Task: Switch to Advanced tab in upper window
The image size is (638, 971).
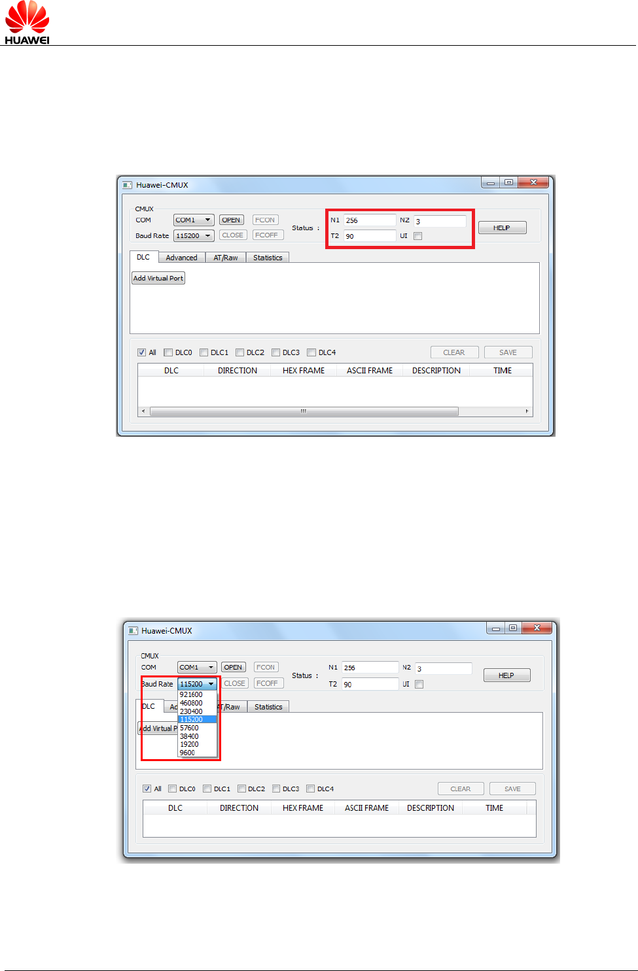Action: pos(181,258)
